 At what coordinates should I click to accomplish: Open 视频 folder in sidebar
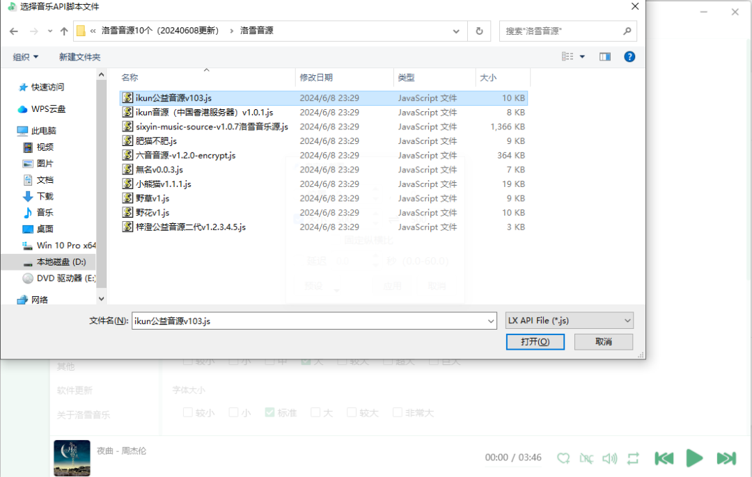pos(38,147)
